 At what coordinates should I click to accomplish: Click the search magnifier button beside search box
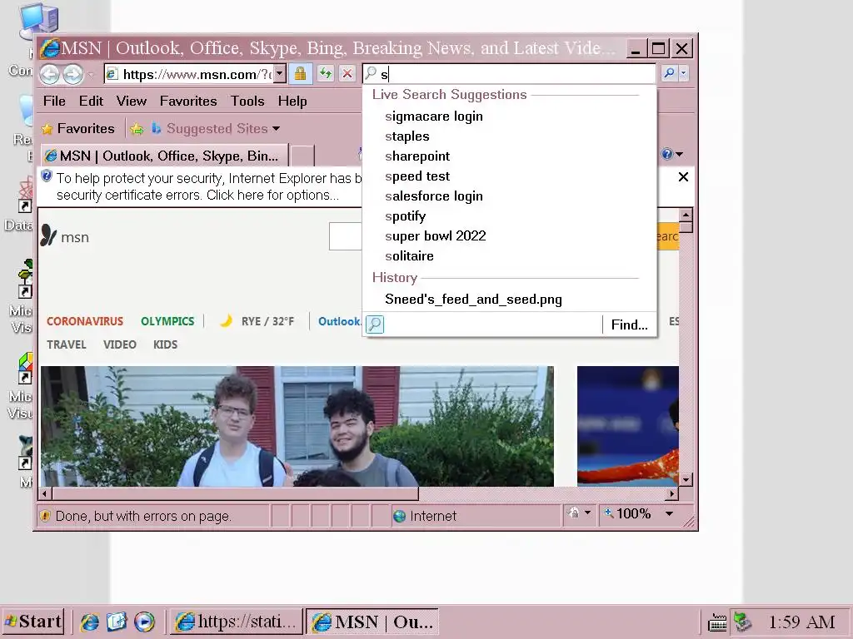click(x=669, y=73)
